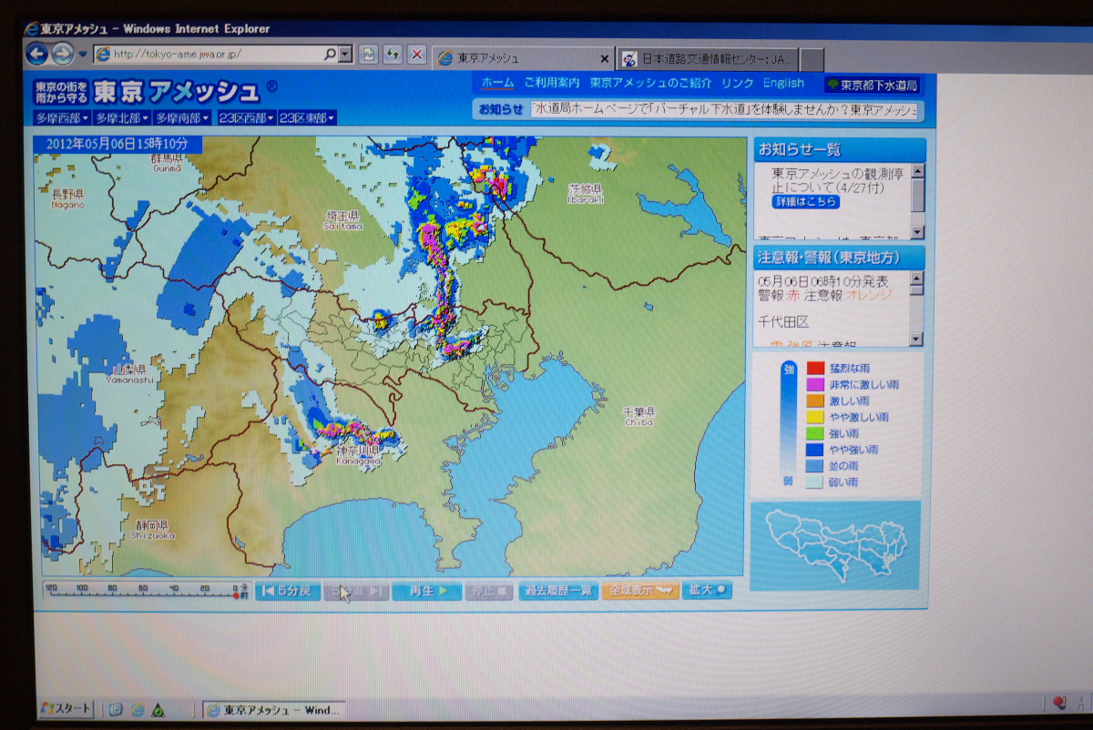Open the address bar autocomplete dropdown

coord(345,55)
